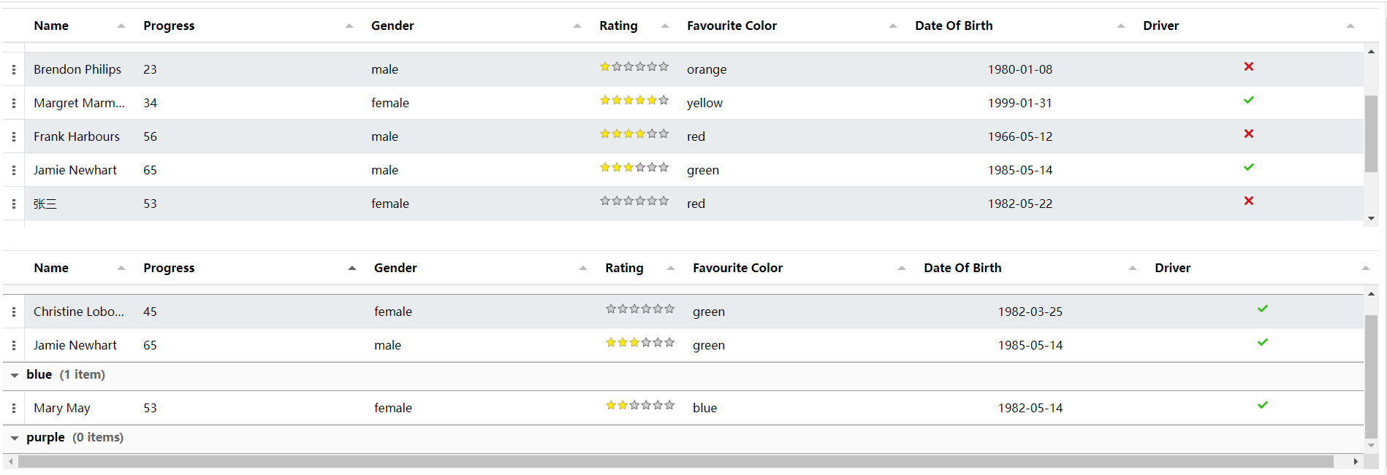1387x475 pixels.
Task: Sort bottom table by Gender header
Action: 395,268
